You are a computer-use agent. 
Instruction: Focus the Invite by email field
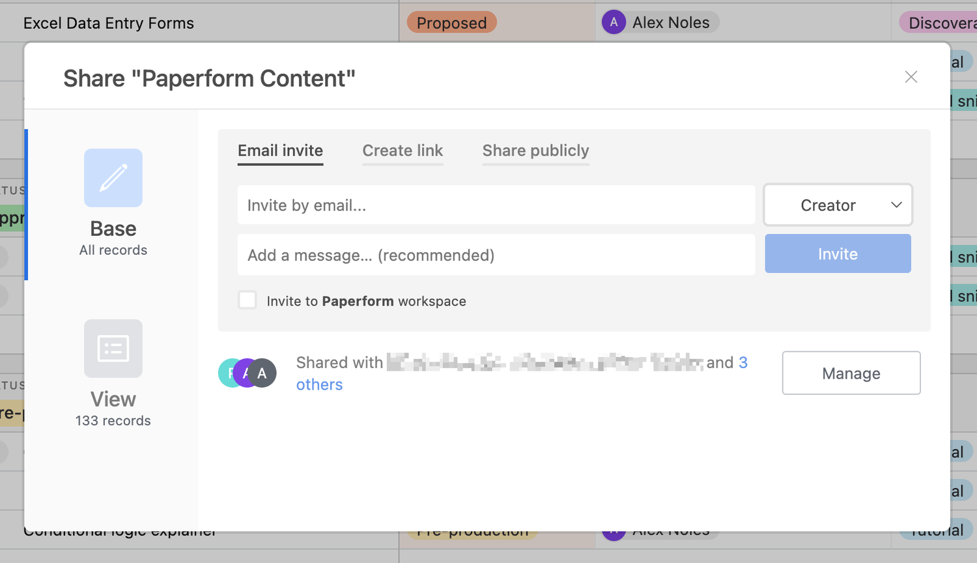coord(496,205)
